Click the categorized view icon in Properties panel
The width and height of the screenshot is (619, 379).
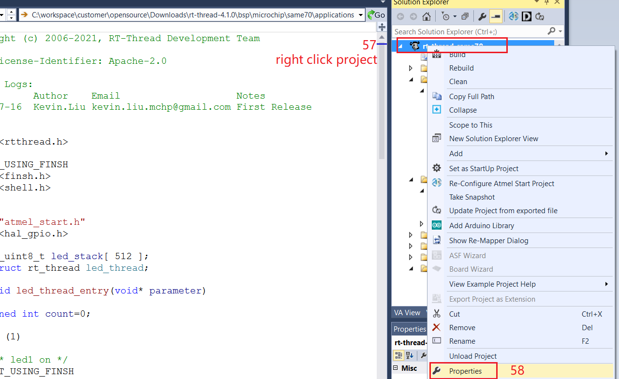click(398, 355)
